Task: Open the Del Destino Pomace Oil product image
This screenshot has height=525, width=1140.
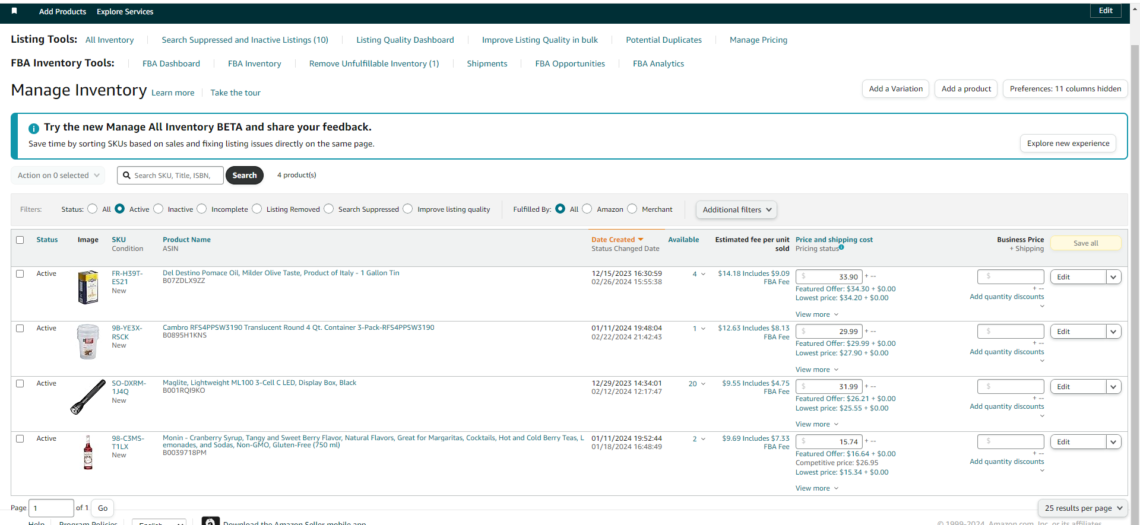Action: coord(88,287)
